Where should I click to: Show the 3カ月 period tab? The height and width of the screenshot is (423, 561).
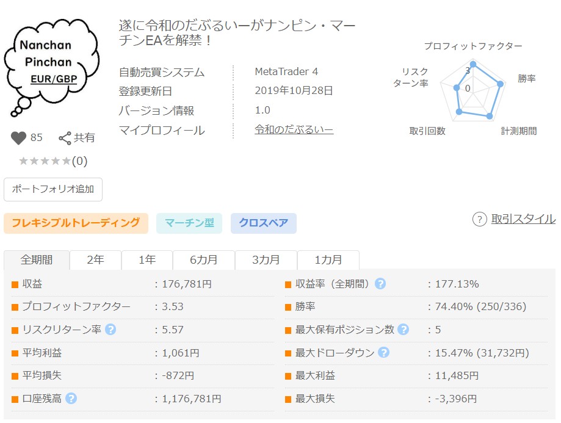click(266, 259)
